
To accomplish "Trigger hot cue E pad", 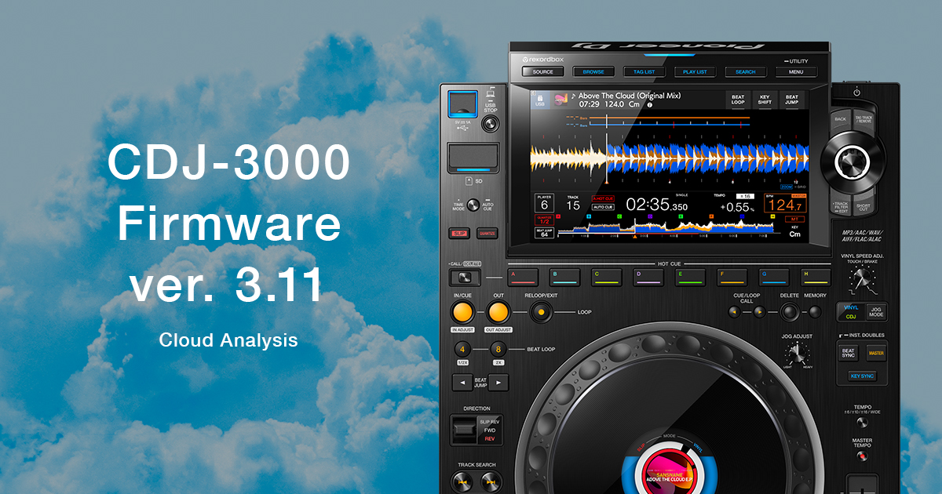I will [x=690, y=276].
